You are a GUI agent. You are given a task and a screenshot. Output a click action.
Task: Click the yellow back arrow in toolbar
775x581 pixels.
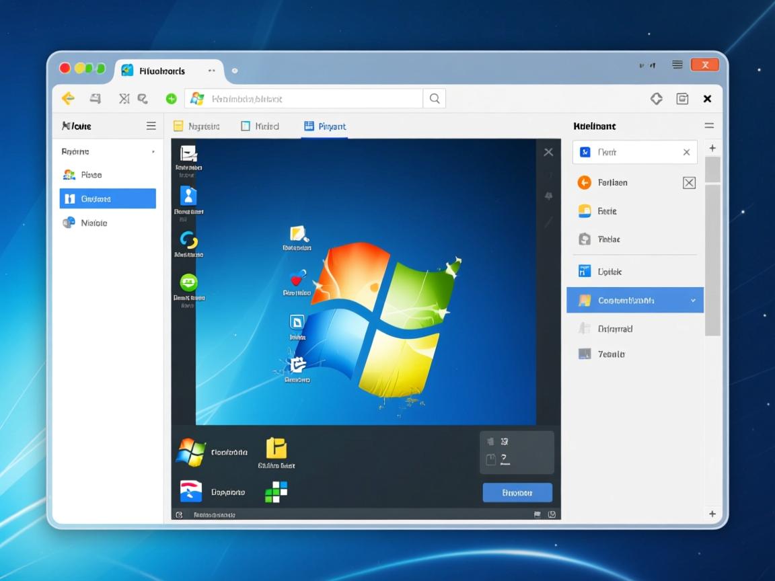pos(68,99)
